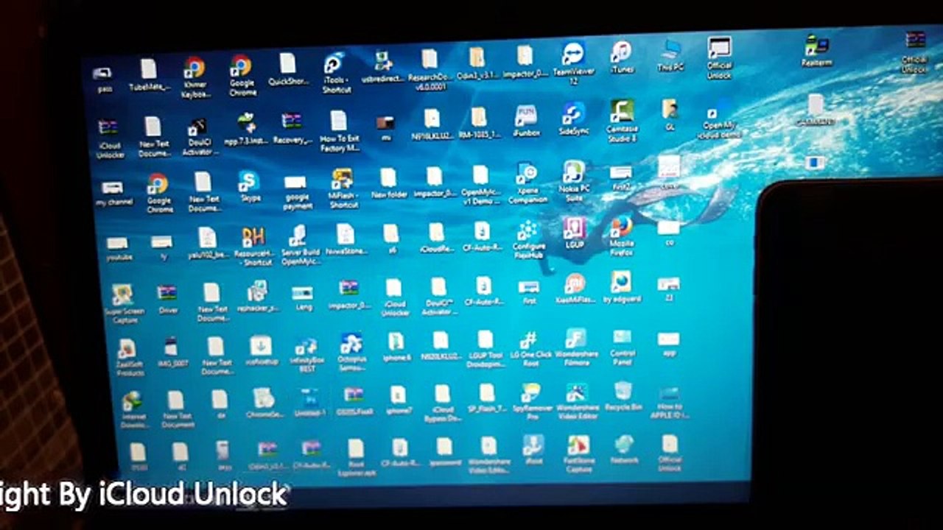Open Camtasia Studio 8 shortcut
This screenshot has height=530, width=943.
pos(622,121)
